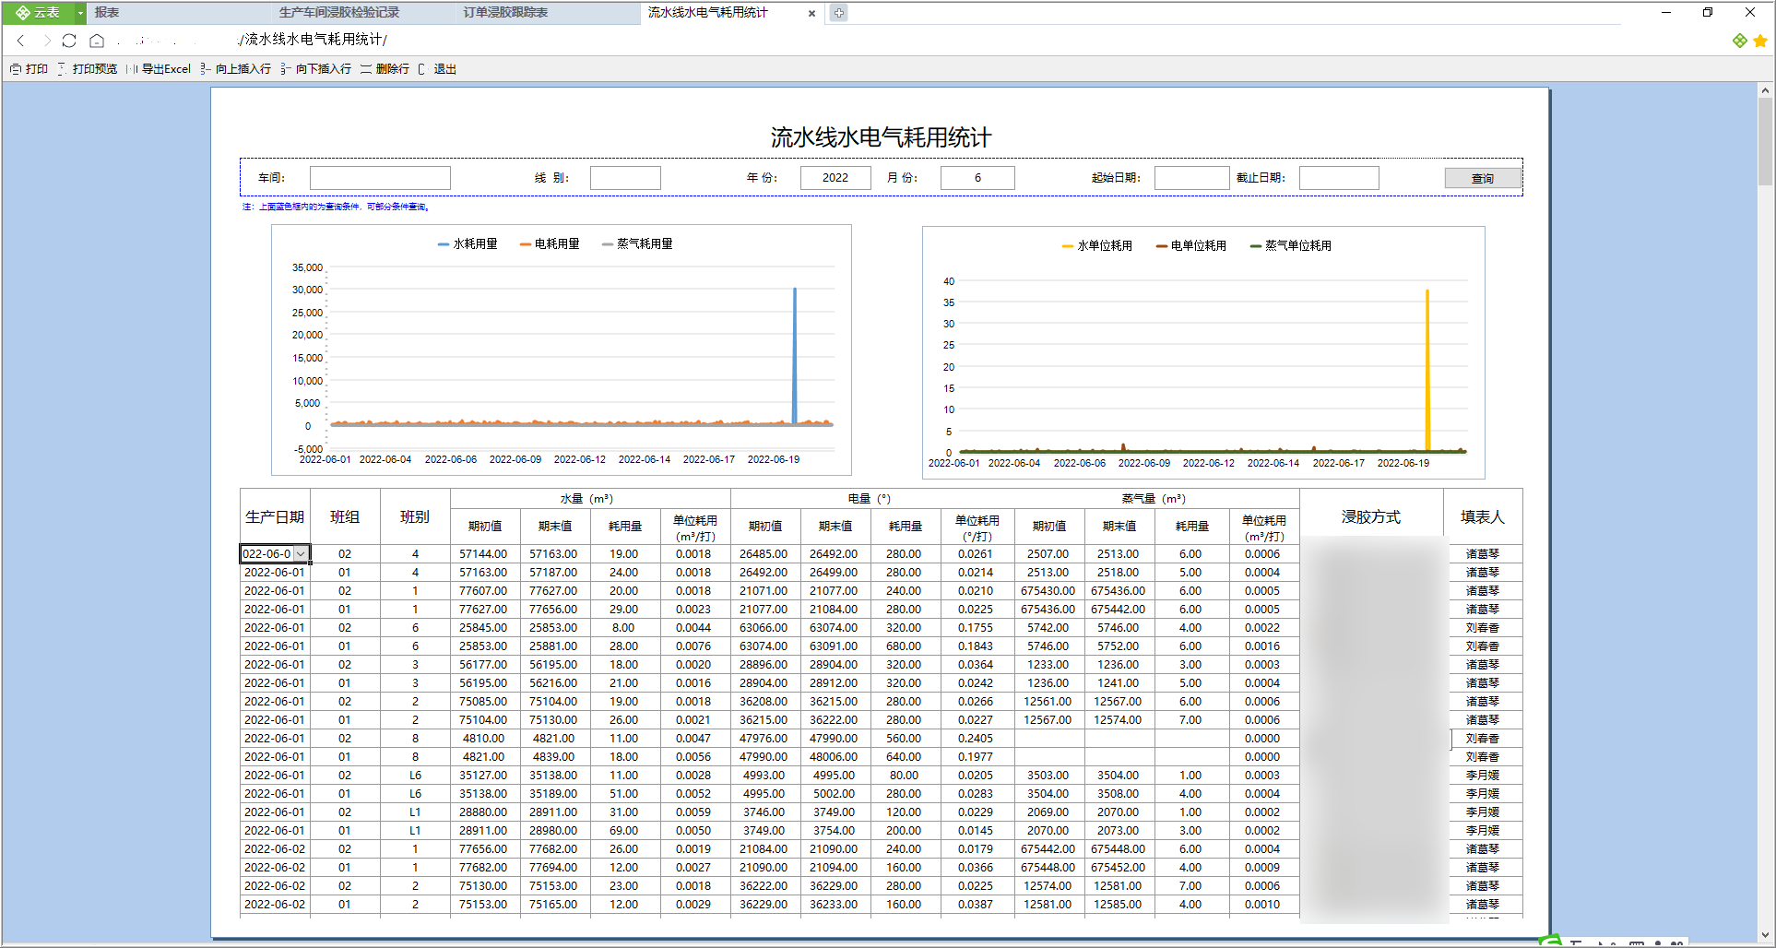Click the yellow favorite star icon

[1759, 41]
